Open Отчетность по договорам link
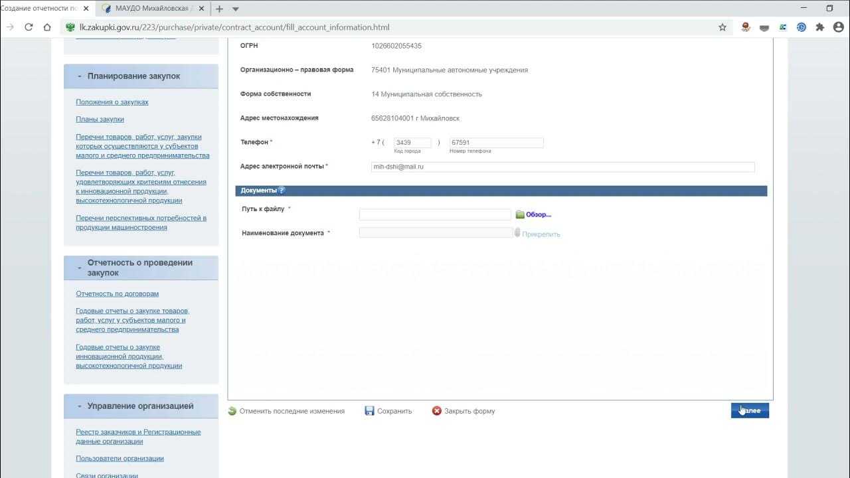The width and height of the screenshot is (850, 478). [x=117, y=293]
